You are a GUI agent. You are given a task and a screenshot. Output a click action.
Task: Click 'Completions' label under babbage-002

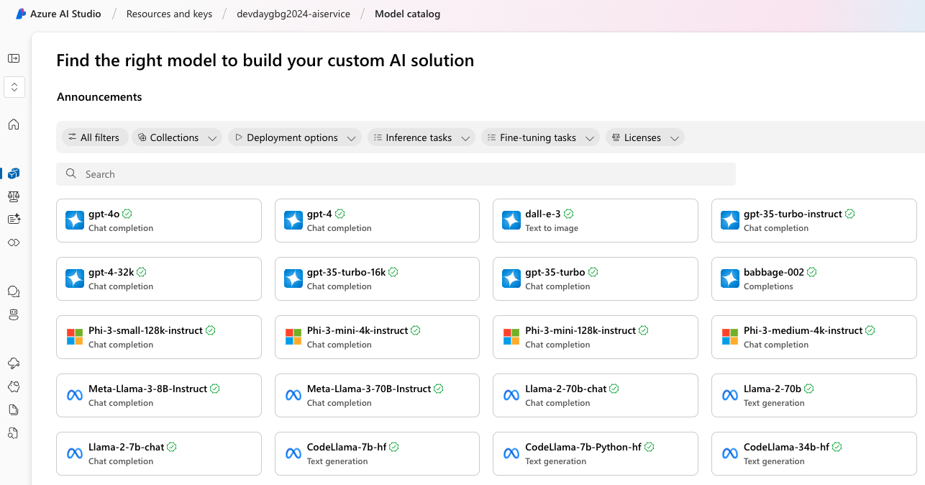[x=768, y=286]
